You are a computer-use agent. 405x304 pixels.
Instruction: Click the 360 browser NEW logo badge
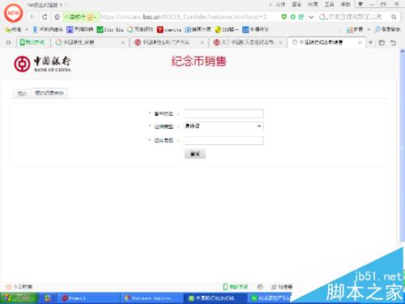coord(13,13)
